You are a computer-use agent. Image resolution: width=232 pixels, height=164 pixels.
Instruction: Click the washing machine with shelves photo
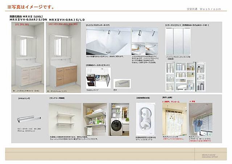point(119,119)
